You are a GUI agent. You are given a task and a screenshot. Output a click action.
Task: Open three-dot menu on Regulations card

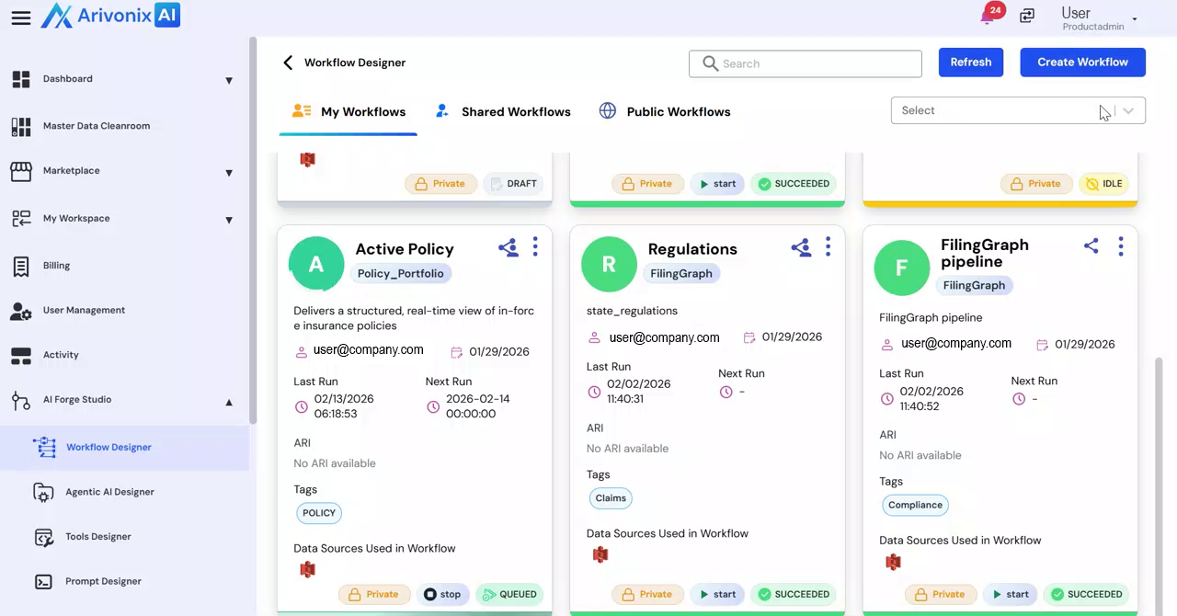point(828,246)
